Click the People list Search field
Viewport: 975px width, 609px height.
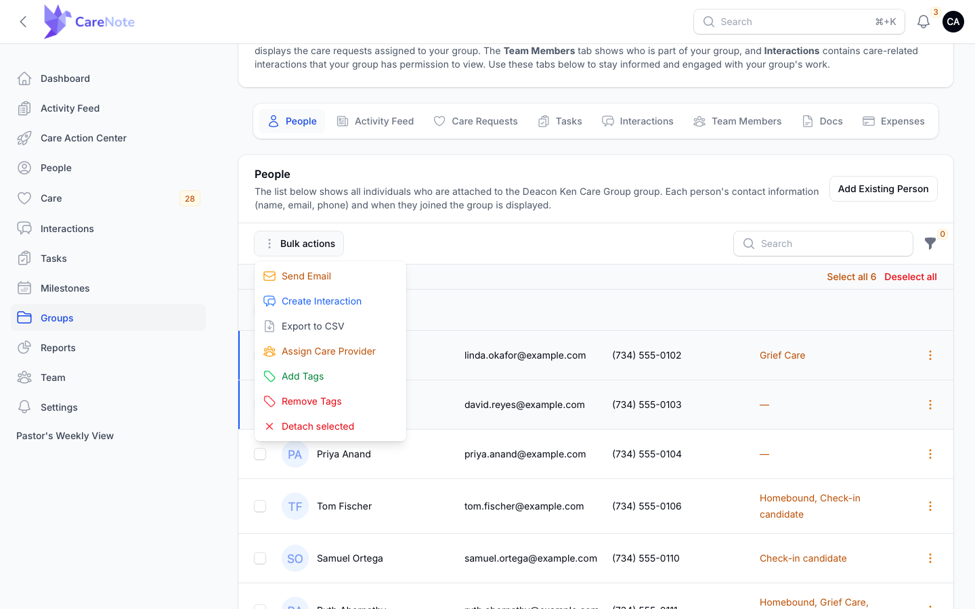coord(823,244)
